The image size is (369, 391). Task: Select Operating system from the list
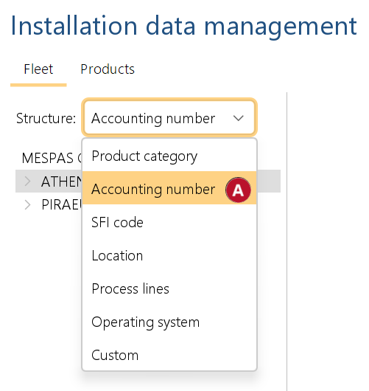tap(169, 322)
